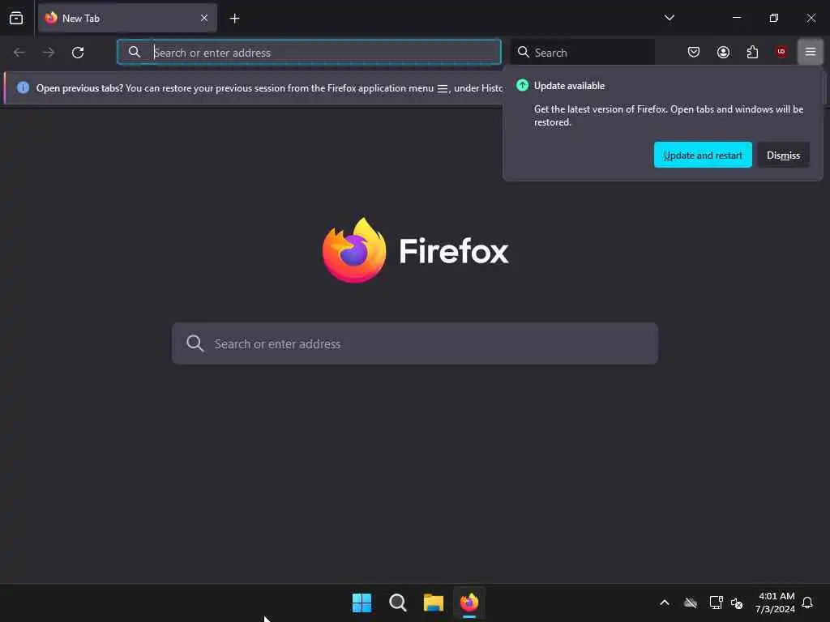
Task: Open the Firefox account icon
Action: click(x=723, y=52)
